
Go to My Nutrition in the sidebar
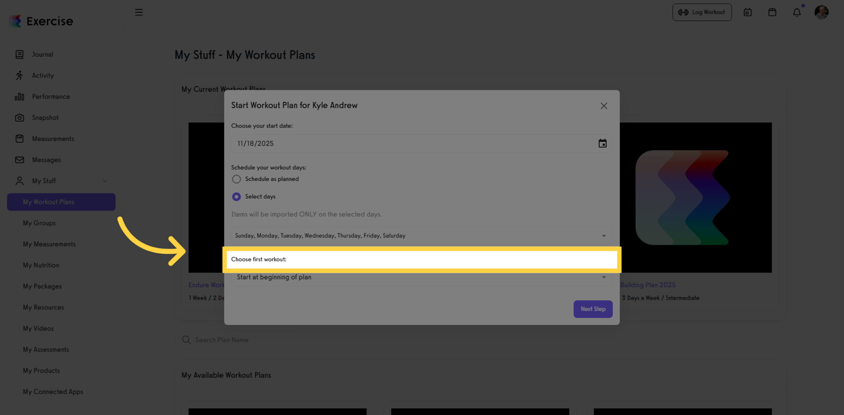(x=41, y=265)
